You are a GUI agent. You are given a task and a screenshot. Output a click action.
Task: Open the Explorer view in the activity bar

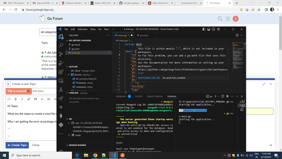61,37
